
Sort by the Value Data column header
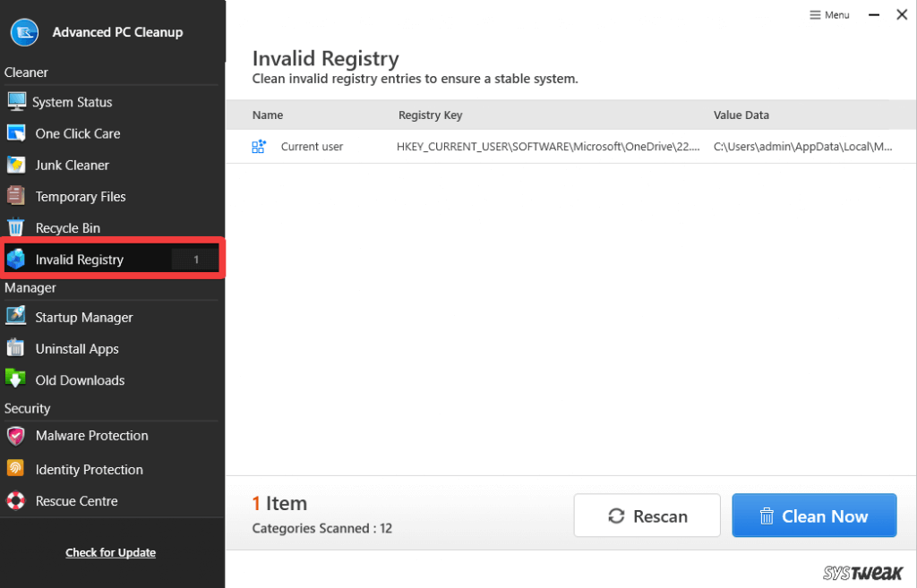(741, 115)
